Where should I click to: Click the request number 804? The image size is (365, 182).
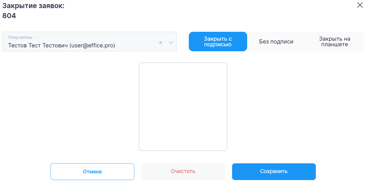9,16
